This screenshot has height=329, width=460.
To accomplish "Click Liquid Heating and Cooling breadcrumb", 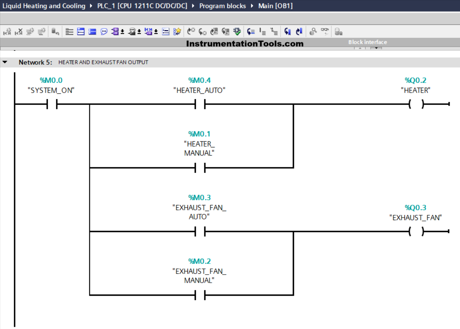I will [44, 6].
